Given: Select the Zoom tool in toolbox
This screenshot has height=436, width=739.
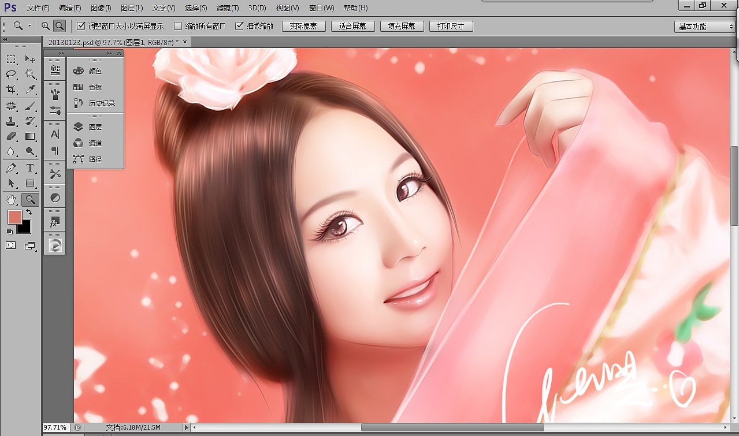Looking at the screenshot, I should [x=30, y=200].
